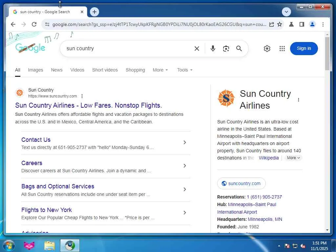Viewport: 336px width, 252px height.
Task: Switch to the Images tab
Action: click(x=35, y=70)
